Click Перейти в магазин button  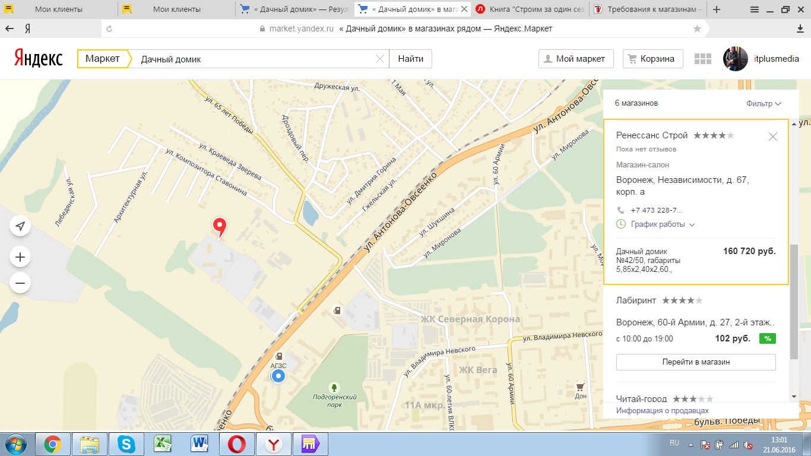696,362
